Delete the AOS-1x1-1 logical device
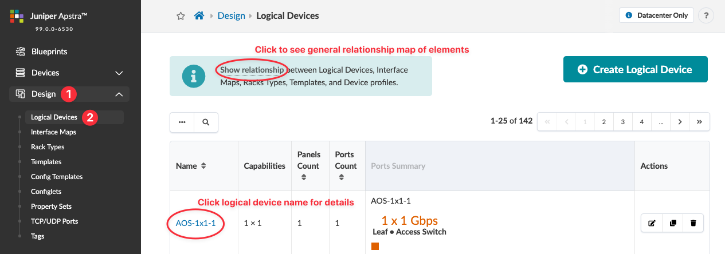This screenshot has height=254, width=725. [x=693, y=223]
